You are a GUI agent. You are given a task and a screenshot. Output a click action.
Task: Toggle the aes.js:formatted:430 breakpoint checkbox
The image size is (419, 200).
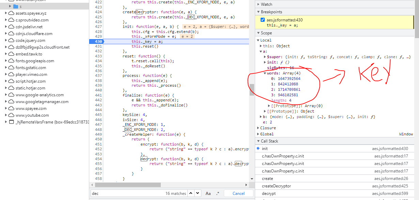(263, 20)
